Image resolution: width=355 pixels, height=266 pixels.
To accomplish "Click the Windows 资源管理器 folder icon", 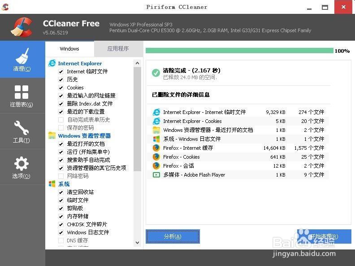I will (52, 135).
